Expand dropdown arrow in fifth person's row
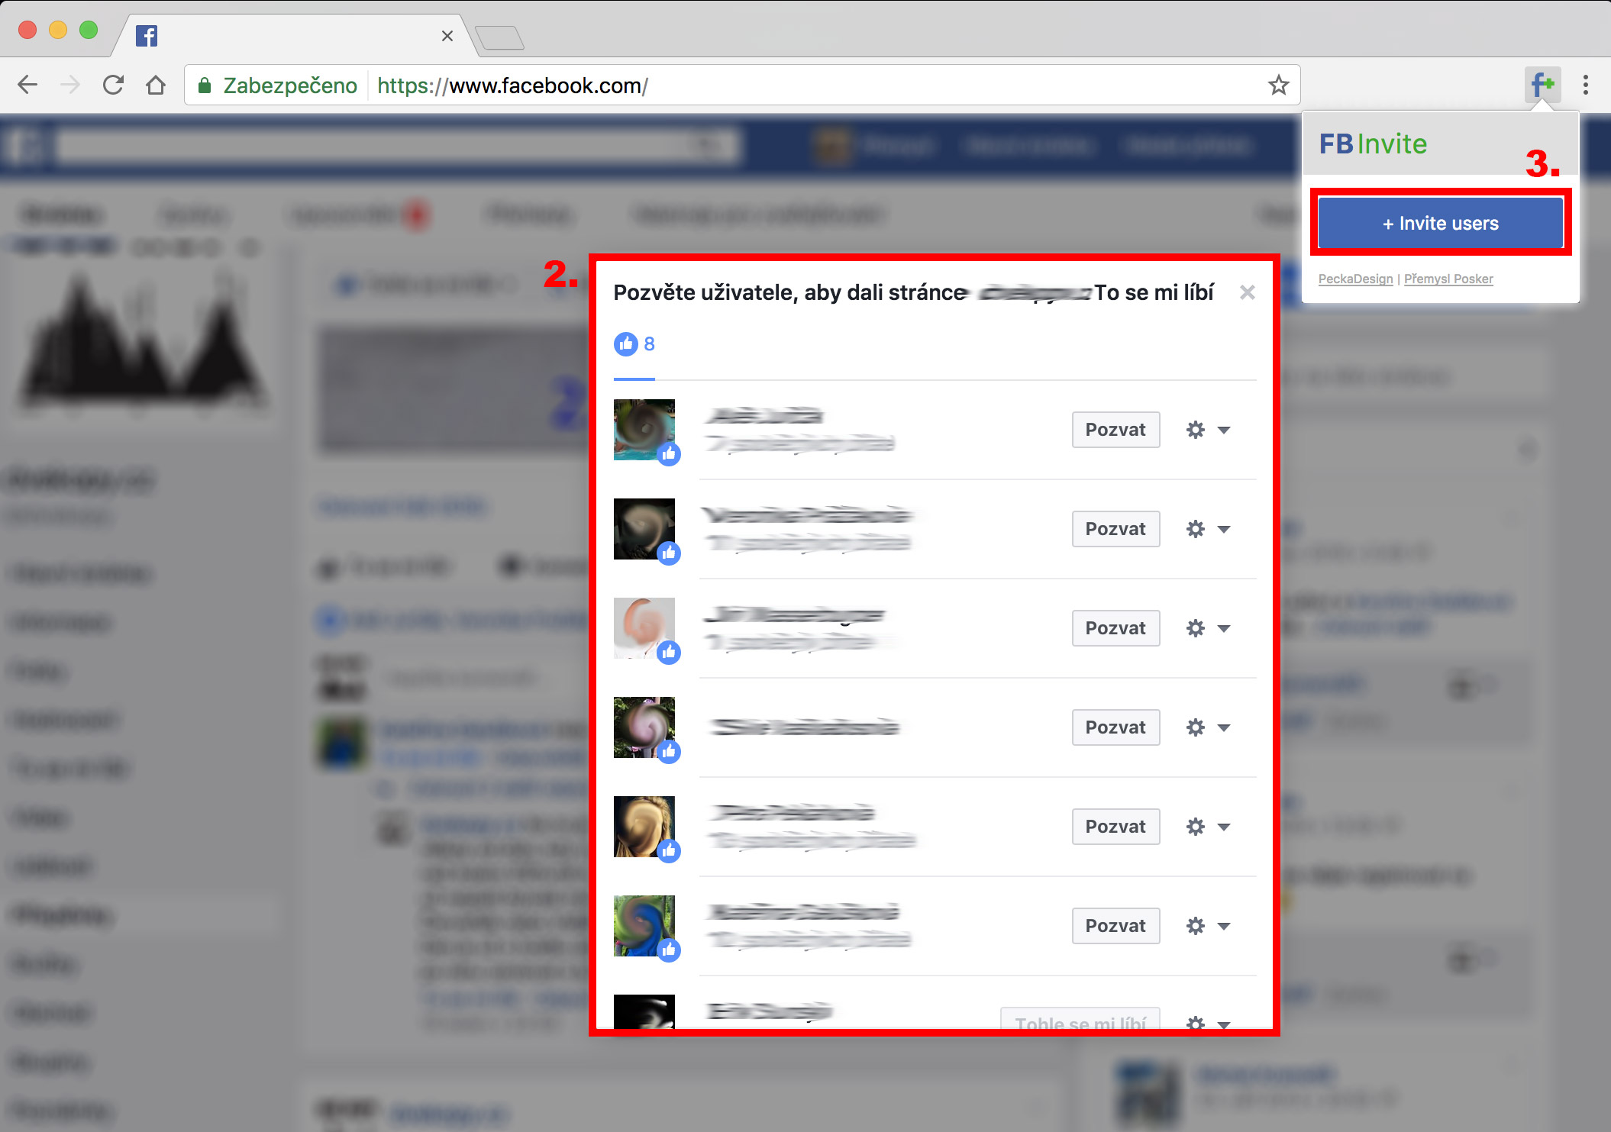 click(x=1224, y=827)
